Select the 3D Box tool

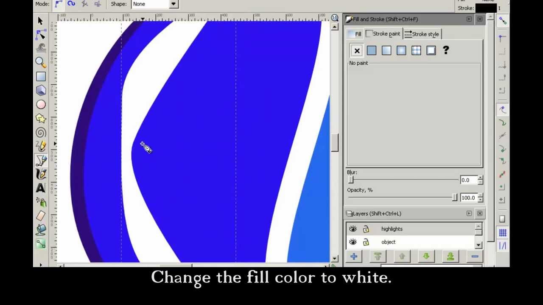pyautogui.click(x=41, y=90)
